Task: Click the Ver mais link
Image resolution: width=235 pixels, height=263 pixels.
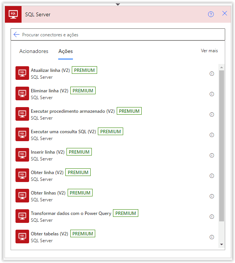Action: (x=209, y=51)
